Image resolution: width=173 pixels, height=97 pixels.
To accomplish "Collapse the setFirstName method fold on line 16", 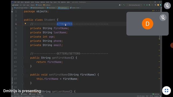I will pos(23,75).
